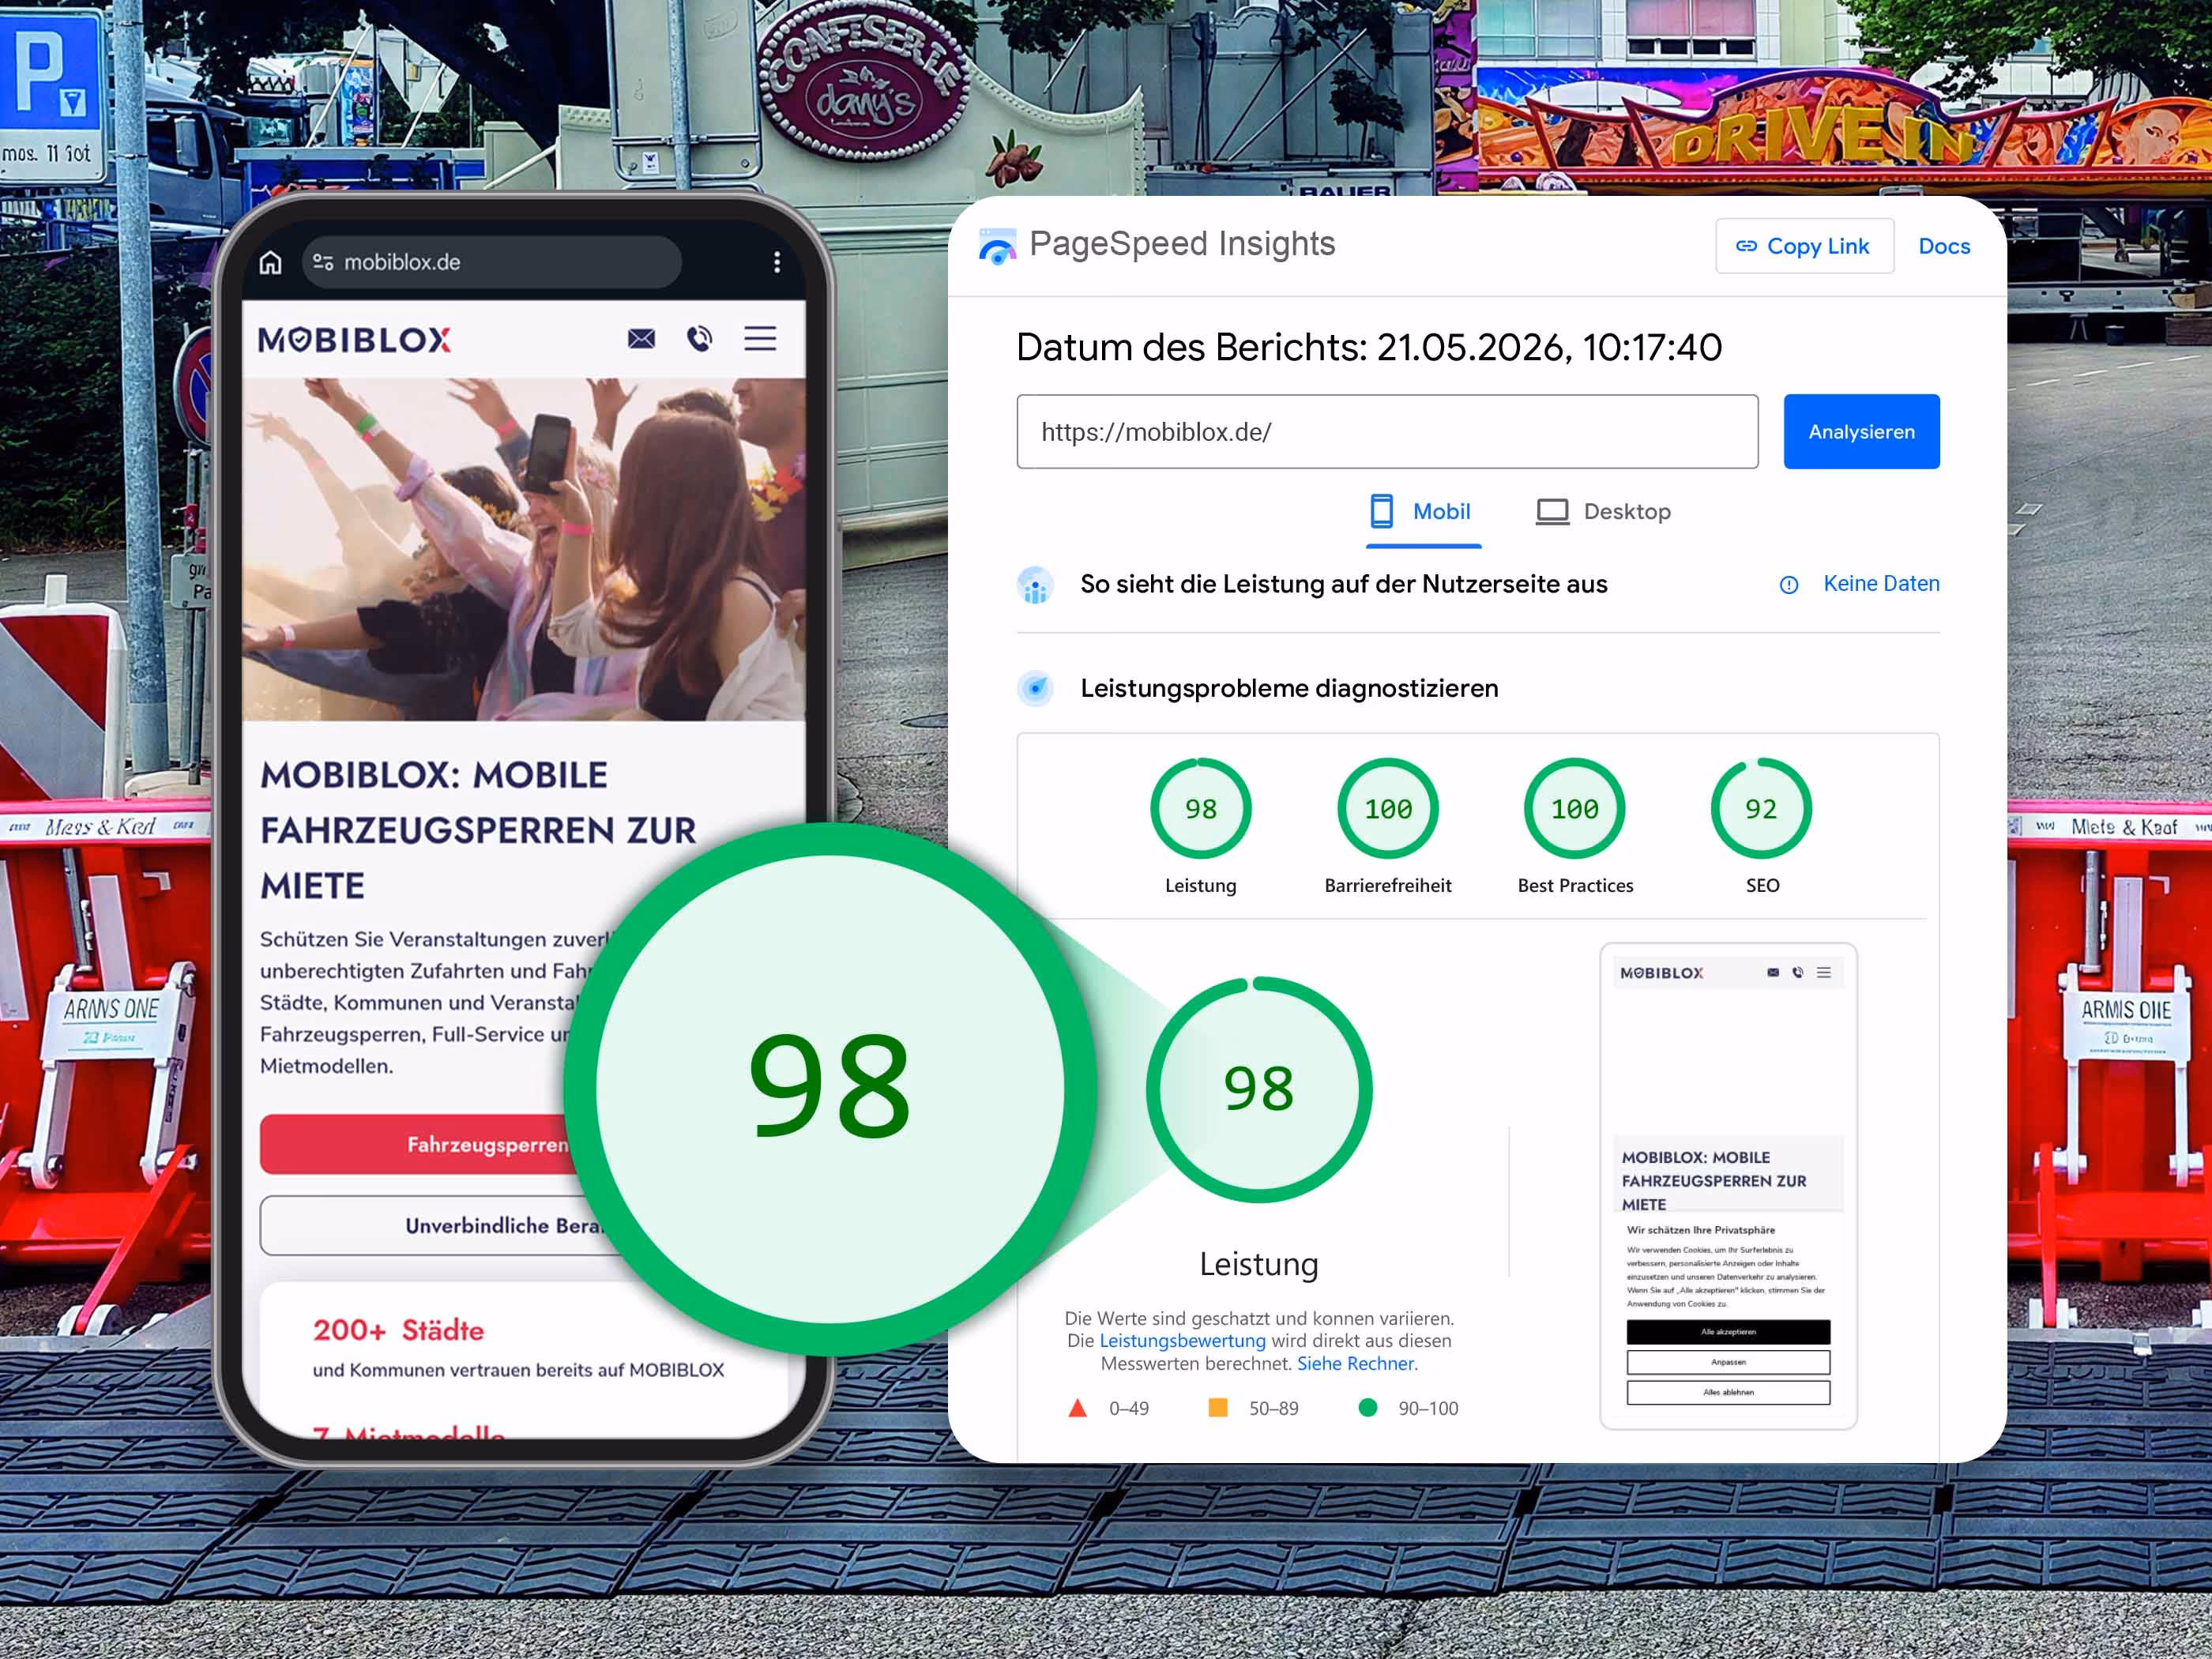Click the Keine Daten link
This screenshot has width=2212, height=1659.
click(x=1880, y=584)
